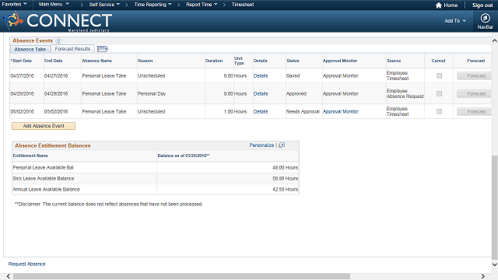Click the Home house icon
This screenshot has height=280, width=498.
click(439, 5)
